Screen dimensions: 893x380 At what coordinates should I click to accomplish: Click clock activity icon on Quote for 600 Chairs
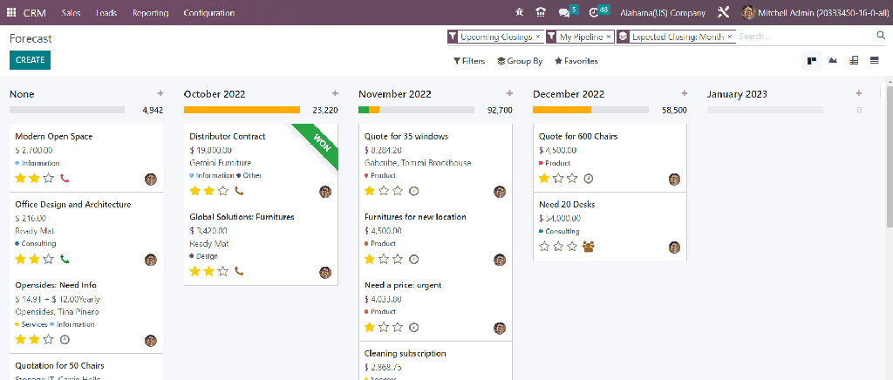pos(589,179)
